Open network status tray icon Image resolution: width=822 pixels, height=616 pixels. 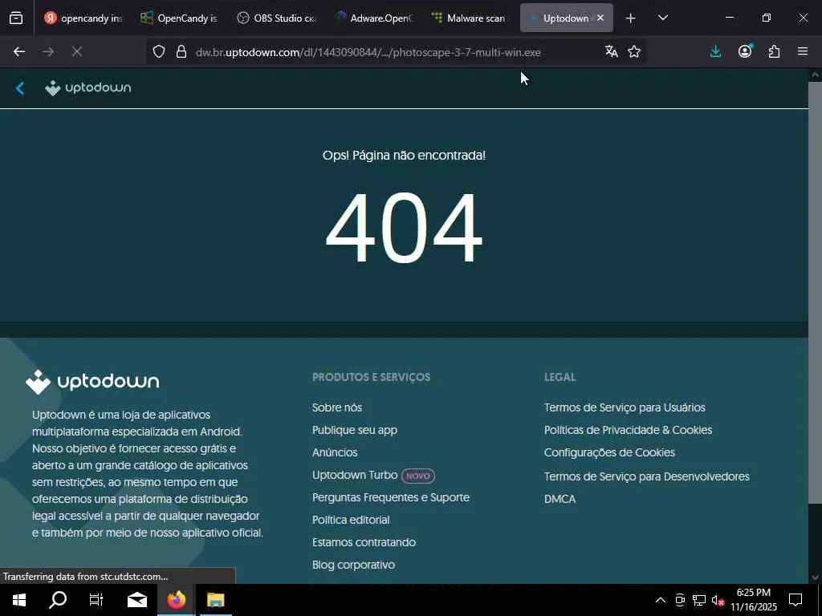click(x=699, y=600)
